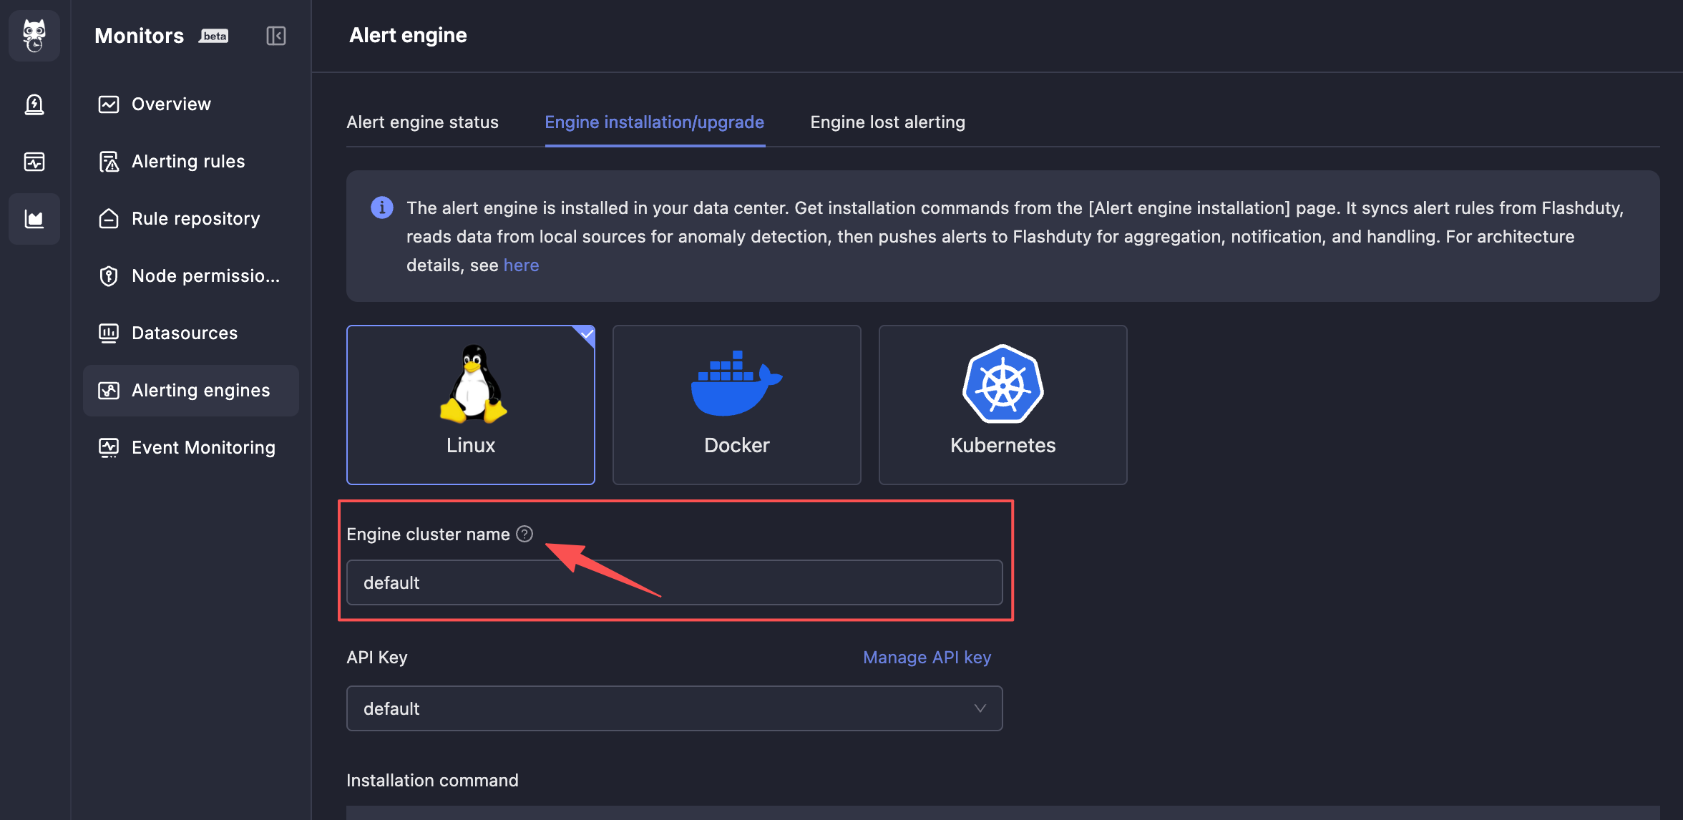1683x820 pixels.
Task: Select the Monitors chart icon in left rail
Action: pyautogui.click(x=34, y=219)
